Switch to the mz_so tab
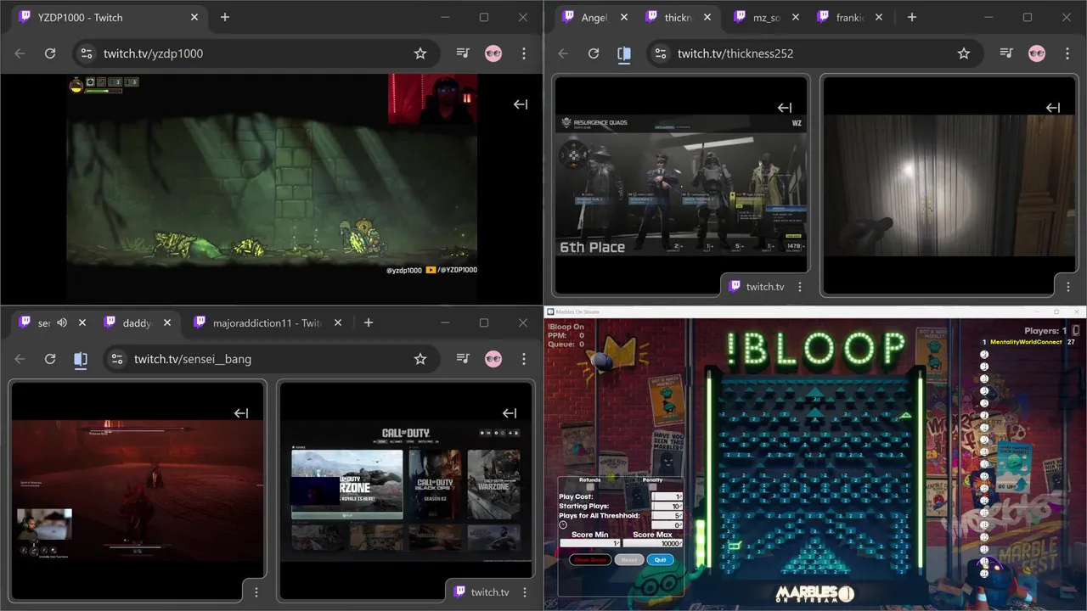The width and height of the screenshot is (1087, 611). (x=764, y=17)
